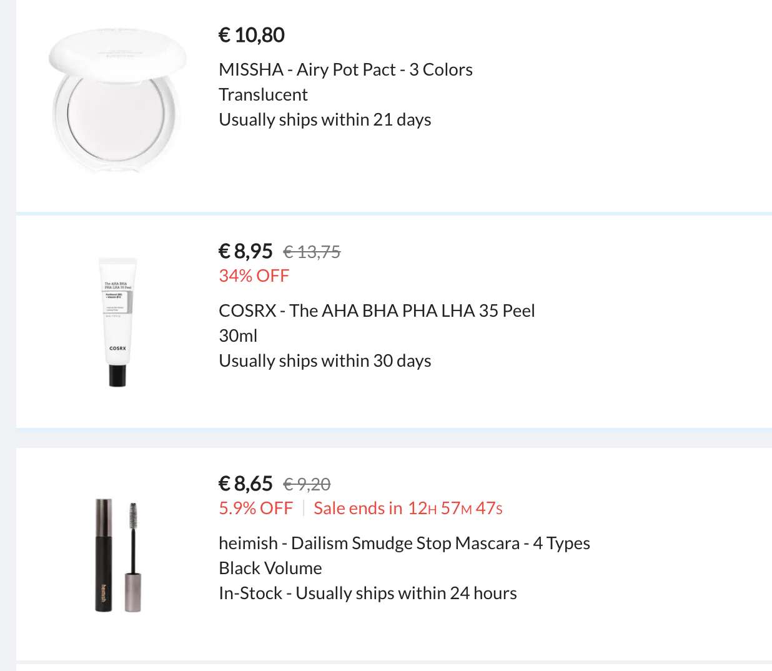Open COSRX AHA BHA PHA LHA 35 Peel link
The height and width of the screenshot is (671, 772).
pos(377,311)
